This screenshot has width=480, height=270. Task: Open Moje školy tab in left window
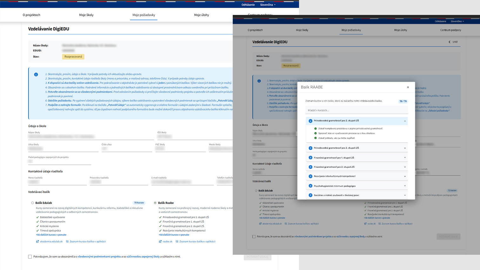coord(86,15)
